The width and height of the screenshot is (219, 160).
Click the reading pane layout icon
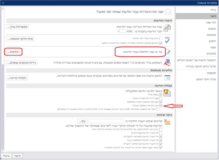(167, 78)
